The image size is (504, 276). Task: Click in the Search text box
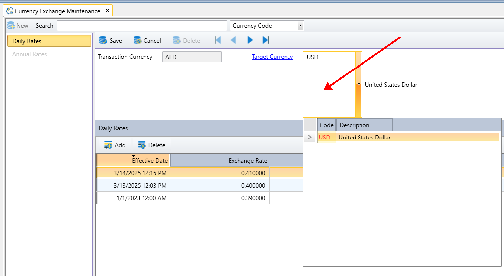pos(142,26)
